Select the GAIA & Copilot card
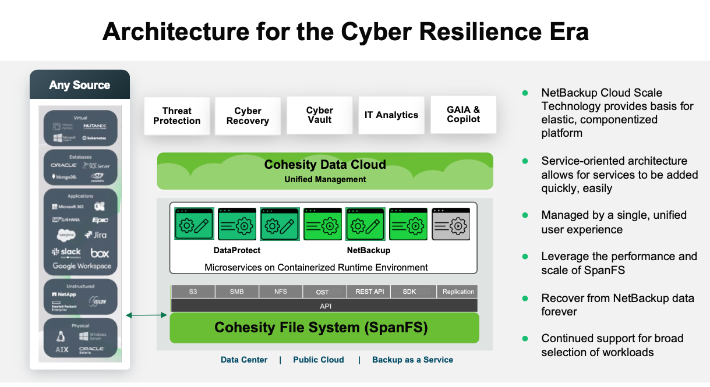Image resolution: width=710 pixels, height=387 pixels. click(464, 115)
